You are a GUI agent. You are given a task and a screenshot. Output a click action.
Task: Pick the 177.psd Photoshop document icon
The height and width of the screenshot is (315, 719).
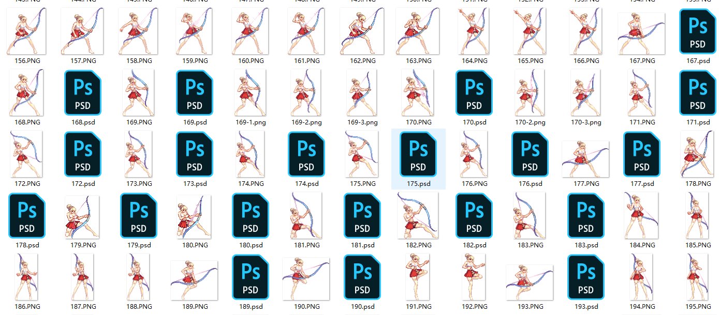coord(642,154)
